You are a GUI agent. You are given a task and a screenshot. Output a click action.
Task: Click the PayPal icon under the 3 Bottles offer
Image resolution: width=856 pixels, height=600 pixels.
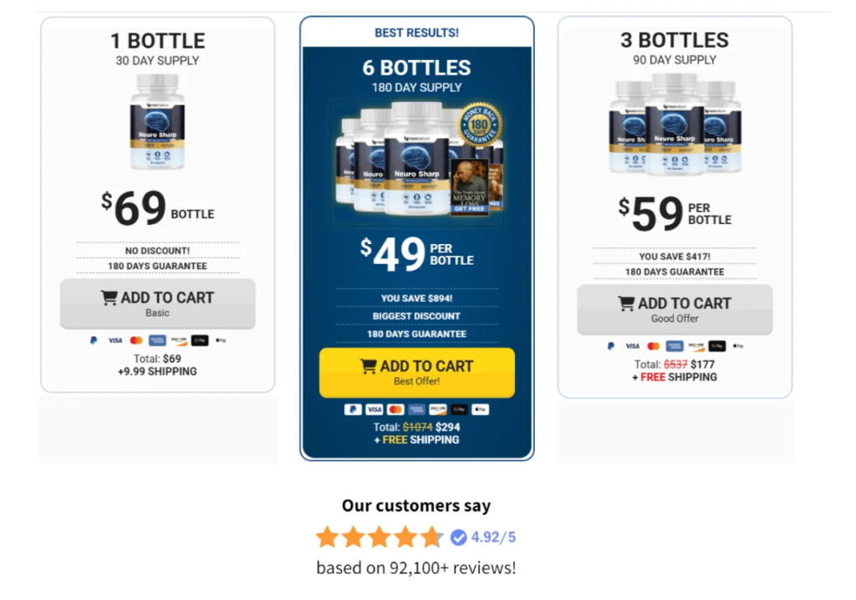[x=611, y=346]
